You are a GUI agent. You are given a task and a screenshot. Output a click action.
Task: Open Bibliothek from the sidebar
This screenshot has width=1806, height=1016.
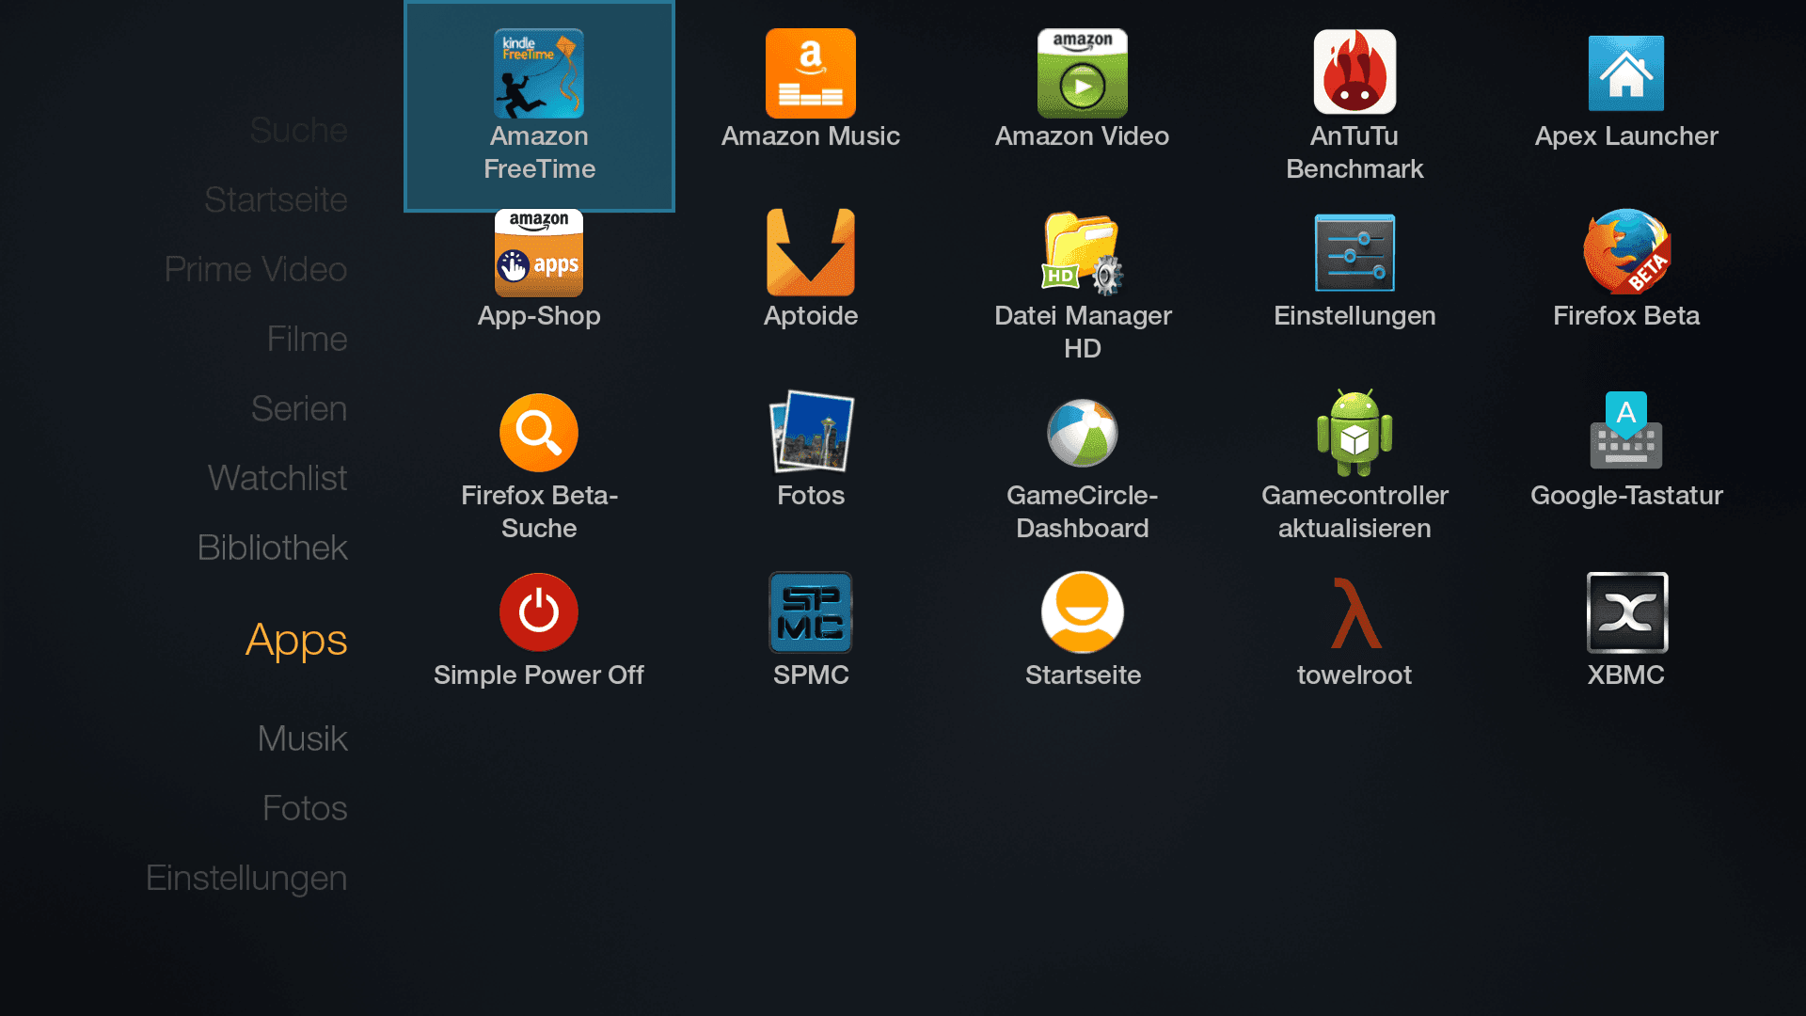[272, 548]
